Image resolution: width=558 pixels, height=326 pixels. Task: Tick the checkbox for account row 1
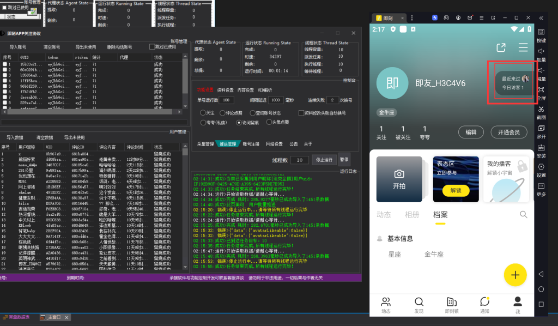[x=5, y=64]
